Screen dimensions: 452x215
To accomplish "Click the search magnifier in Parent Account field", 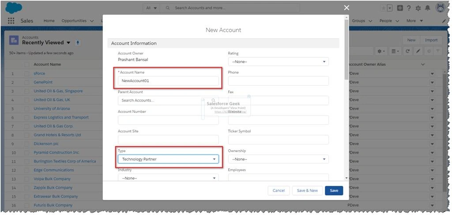I will pyautogui.click(x=213, y=100).
